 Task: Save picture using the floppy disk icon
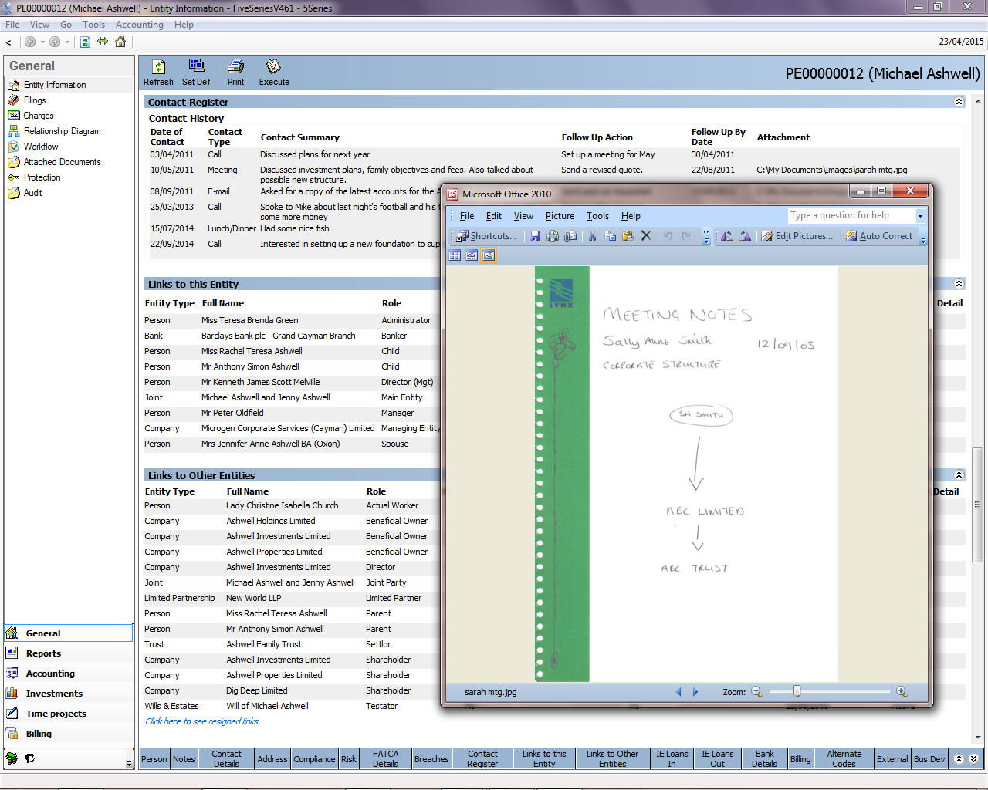click(x=535, y=236)
